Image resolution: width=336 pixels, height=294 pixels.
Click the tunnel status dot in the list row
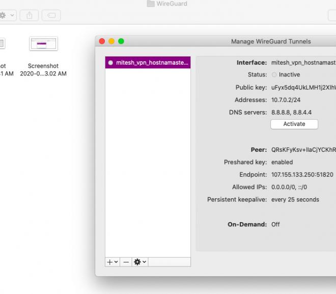tap(110, 63)
